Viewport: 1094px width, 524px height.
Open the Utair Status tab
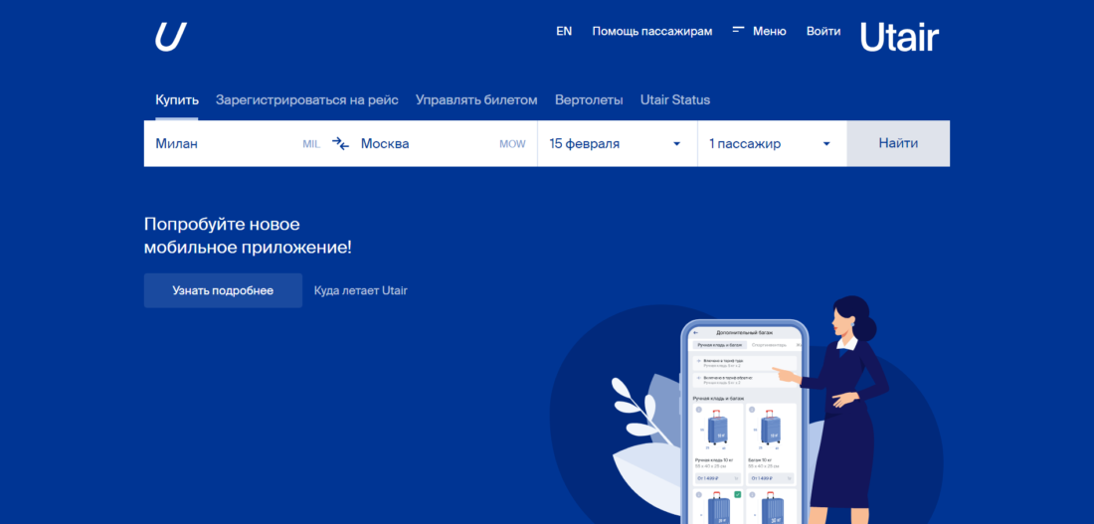(x=674, y=99)
